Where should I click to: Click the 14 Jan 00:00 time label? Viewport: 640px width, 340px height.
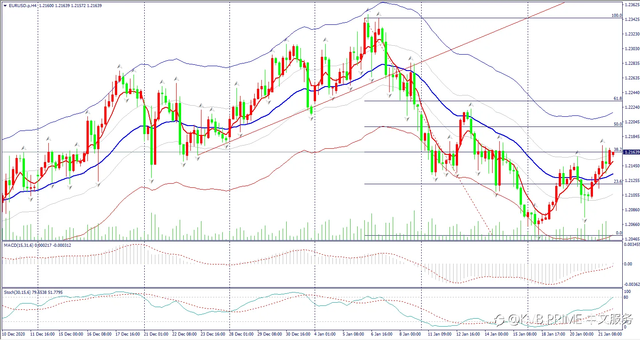point(497,333)
